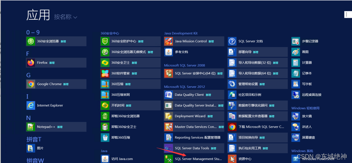This screenshot has height=163, width=352.
Task: Open 数据配置文件查看器 icon
Action: pos(232,116)
